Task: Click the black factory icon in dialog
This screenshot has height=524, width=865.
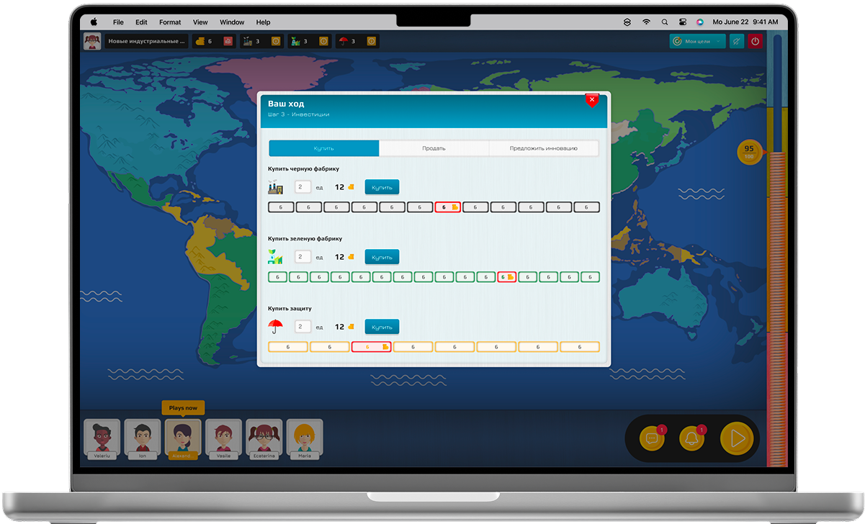Action: [x=275, y=187]
